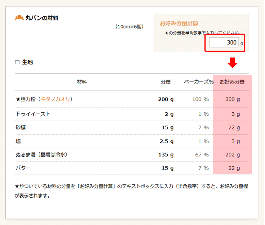The width and height of the screenshot is (265, 225).
Task: Click the 135 g water amount
Action: [x=166, y=155]
